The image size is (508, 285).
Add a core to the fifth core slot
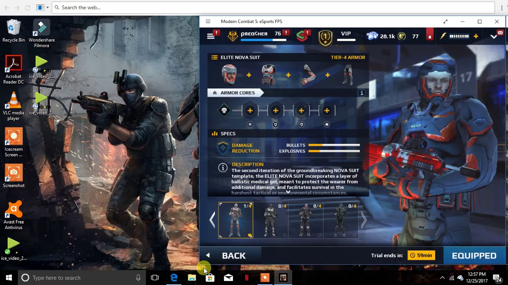pyautogui.click(x=327, y=110)
